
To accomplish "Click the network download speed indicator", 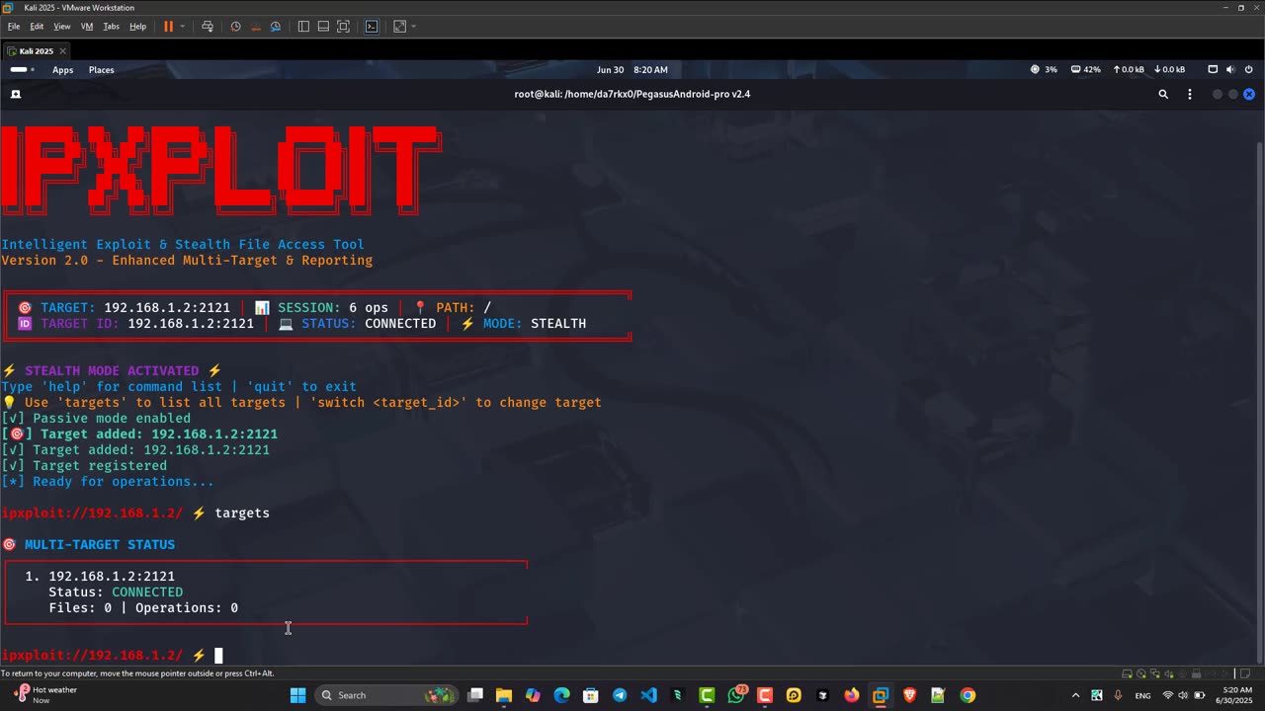I will [x=1168, y=70].
